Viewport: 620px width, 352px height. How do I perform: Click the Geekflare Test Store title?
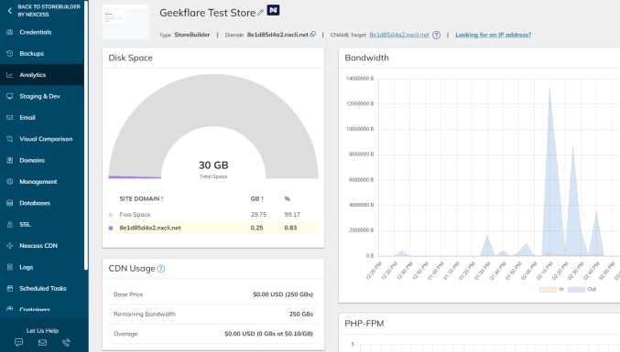click(x=208, y=13)
